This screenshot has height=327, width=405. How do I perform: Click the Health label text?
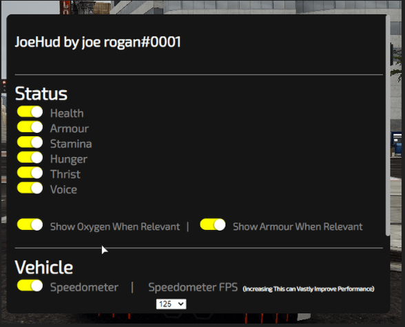coord(67,114)
